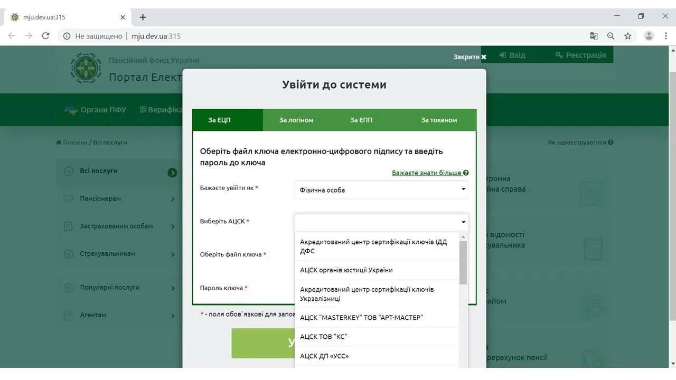The height and width of the screenshot is (380, 676).
Task: Click the dropdown list scrollbar thumb
Action: pos(463,262)
